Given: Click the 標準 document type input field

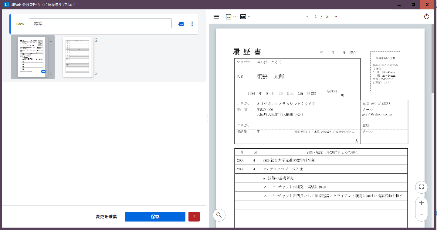Looking at the screenshot, I should coord(100,24).
